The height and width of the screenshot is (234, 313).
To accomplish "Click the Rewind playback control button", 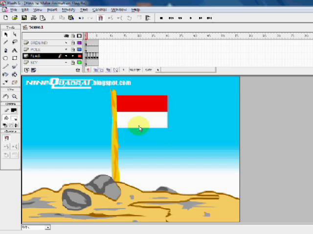I will [171, 18].
